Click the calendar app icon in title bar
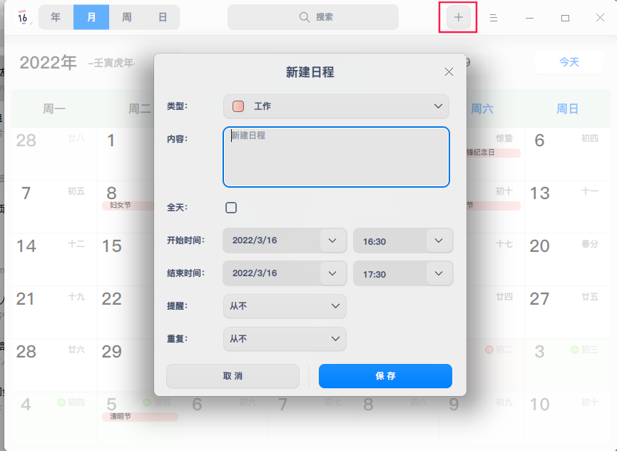This screenshot has width=617, height=451. click(22, 17)
